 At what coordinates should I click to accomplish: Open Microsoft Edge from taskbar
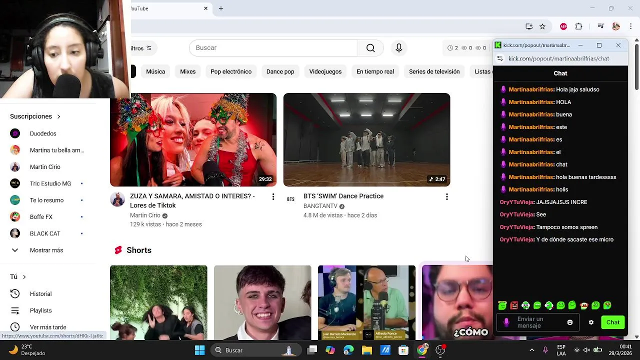pos(348,350)
